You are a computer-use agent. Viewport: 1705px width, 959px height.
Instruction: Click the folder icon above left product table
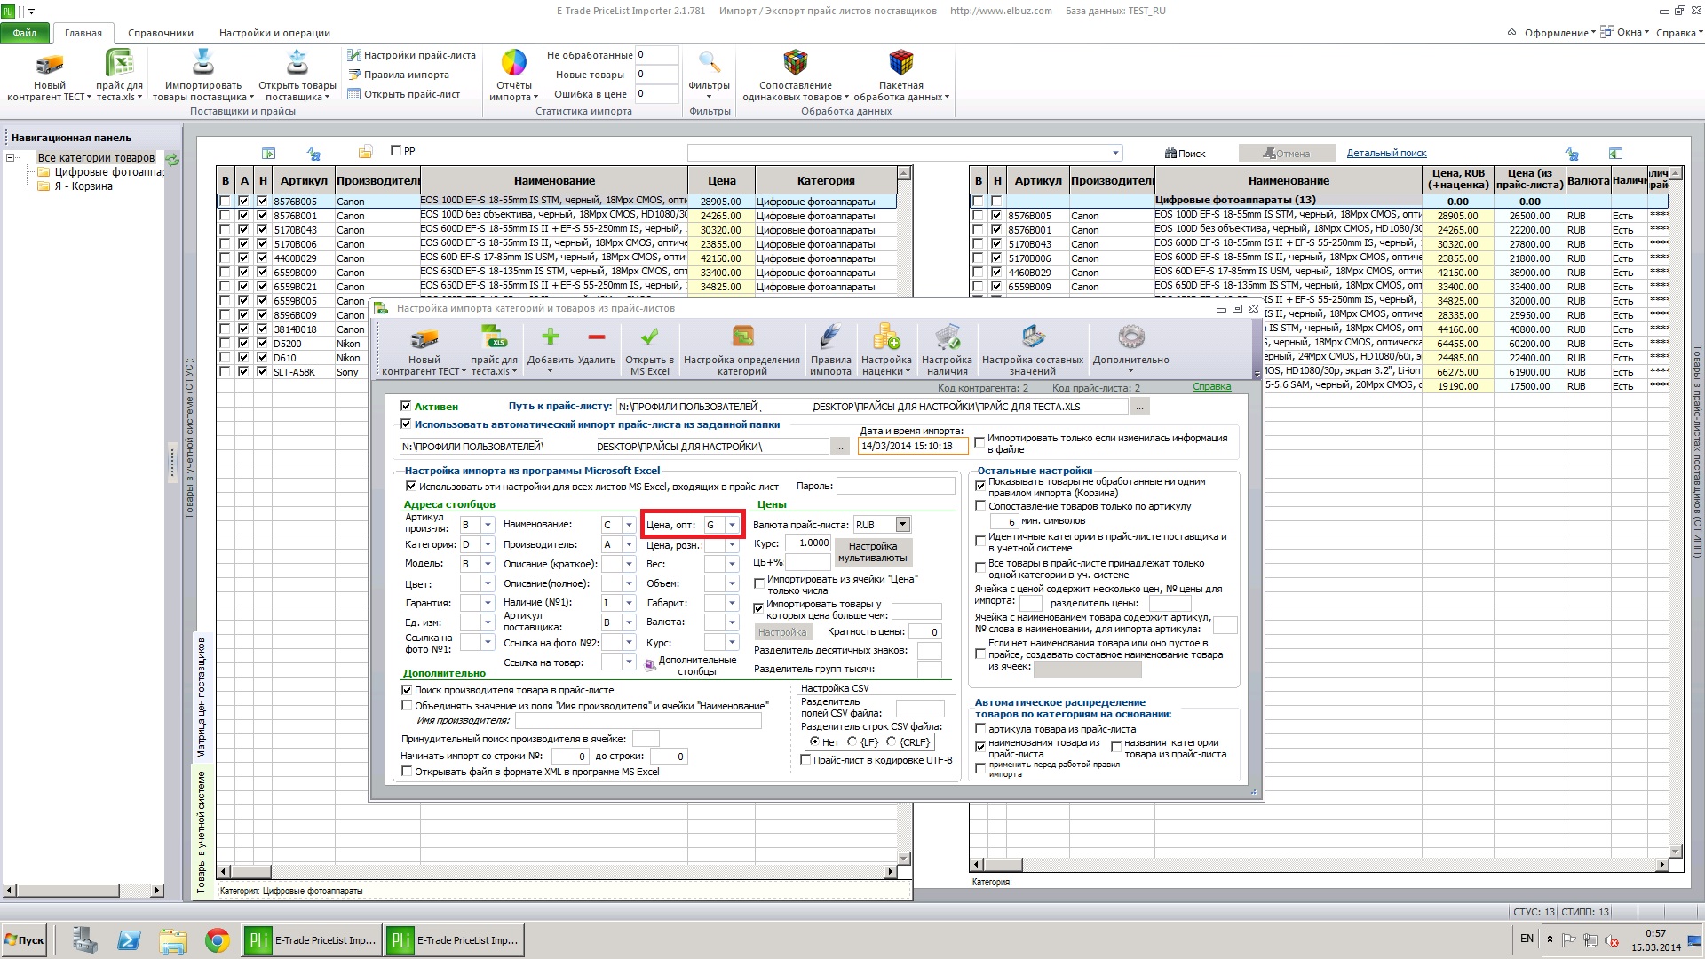pyautogui.click(x=365, y=153)
